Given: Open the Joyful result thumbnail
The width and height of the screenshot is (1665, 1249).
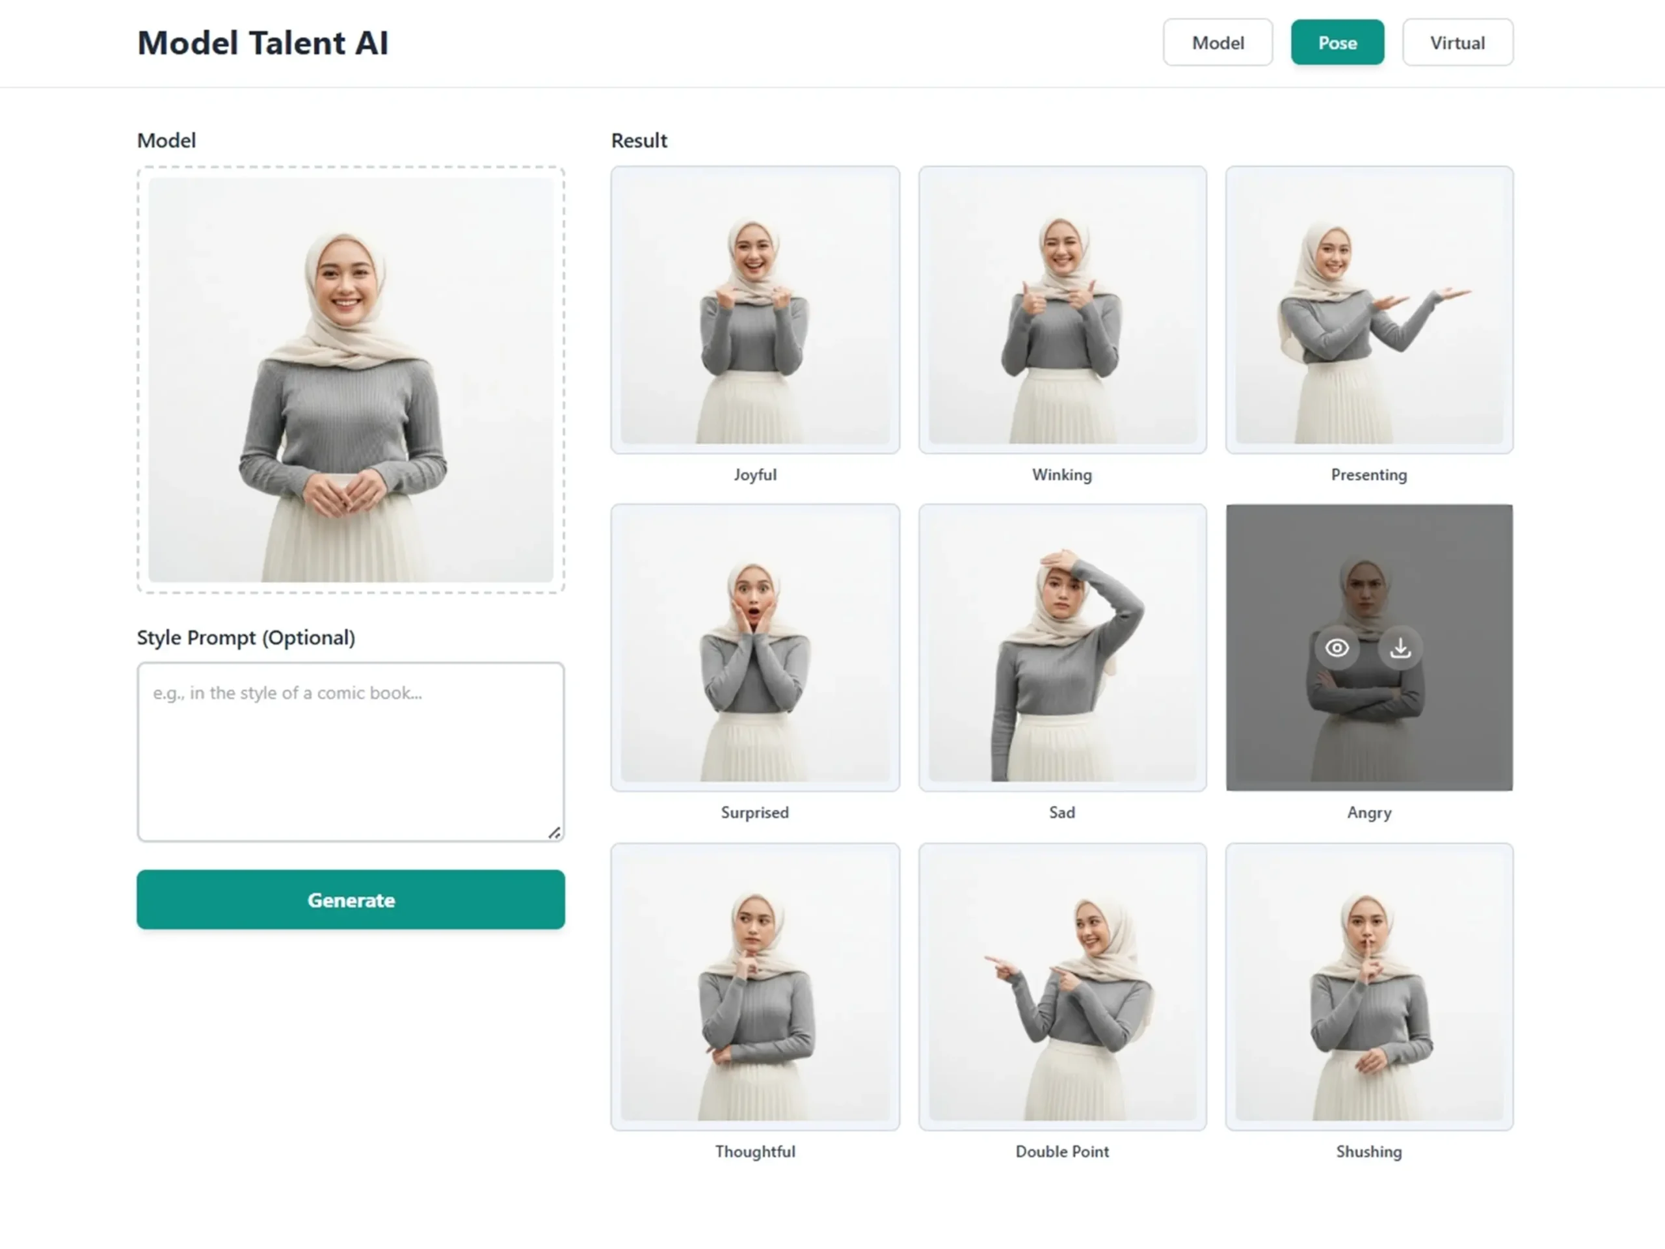Looking at the screenshot, I should pos(755,310).
